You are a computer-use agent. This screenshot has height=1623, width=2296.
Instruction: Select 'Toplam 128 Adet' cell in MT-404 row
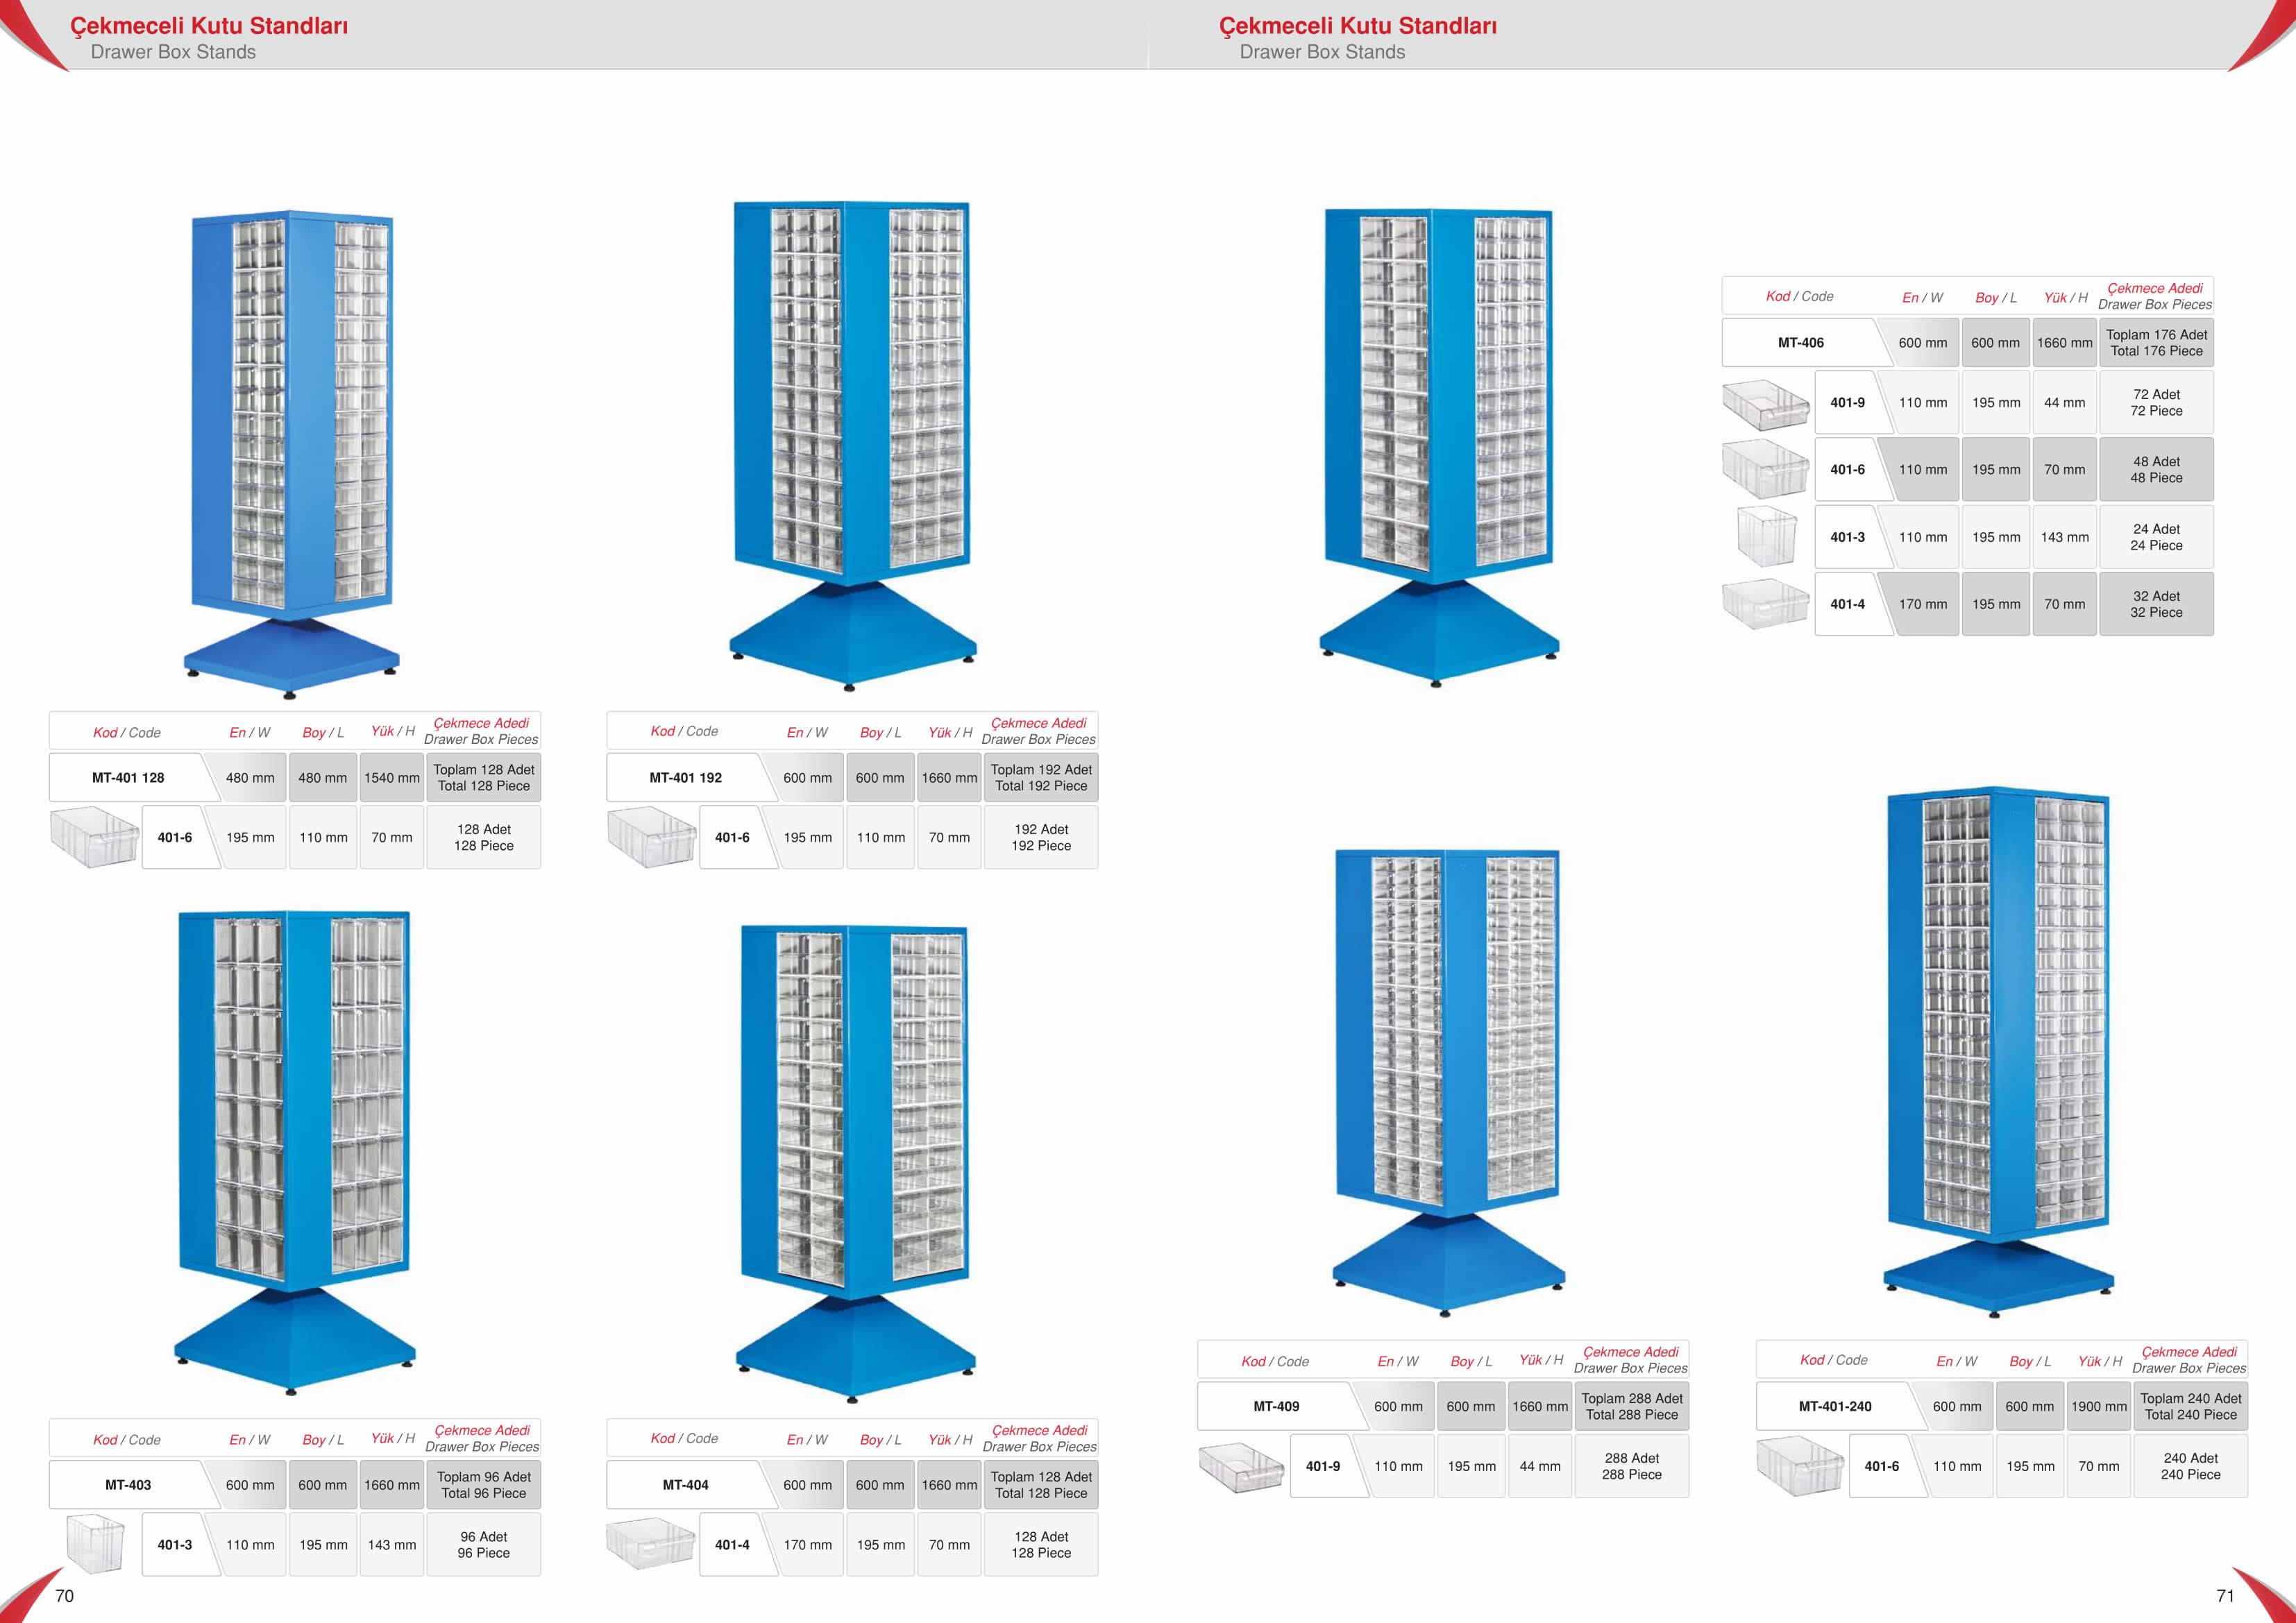(1041, 1484)
